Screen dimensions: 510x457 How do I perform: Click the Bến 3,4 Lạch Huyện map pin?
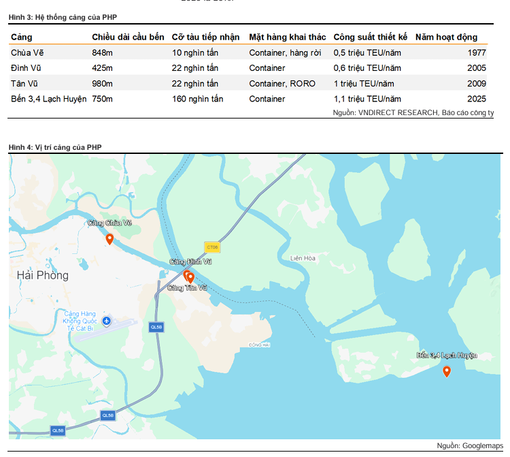click(447, 372)
